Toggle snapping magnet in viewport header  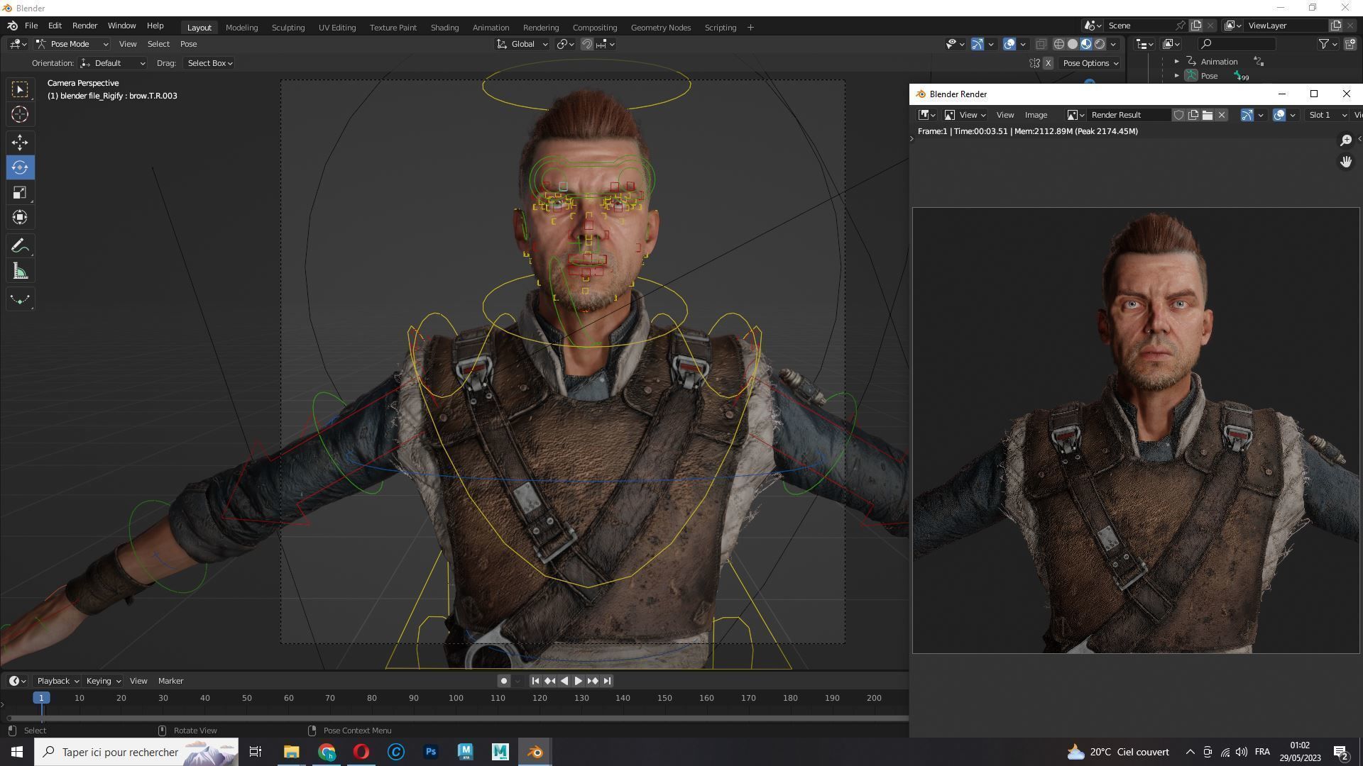(587, 44)
